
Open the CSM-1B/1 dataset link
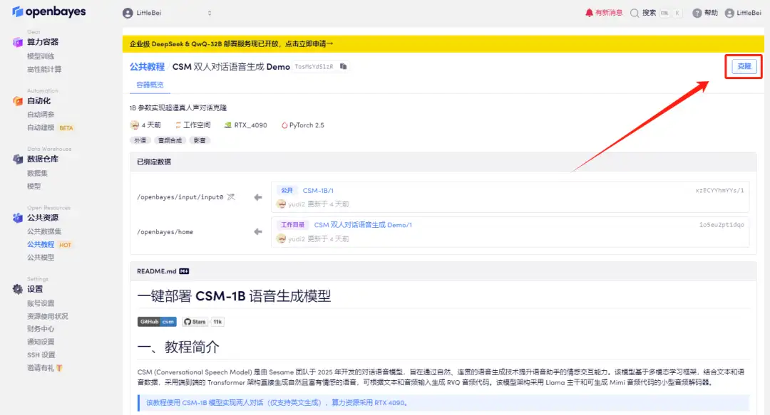318,190
